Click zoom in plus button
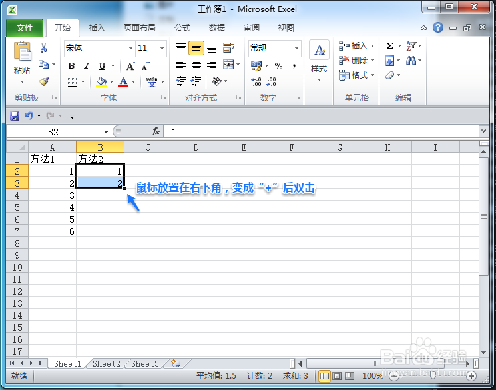The image size is (496, 390). pyautogui.click(x=471, y=376)
